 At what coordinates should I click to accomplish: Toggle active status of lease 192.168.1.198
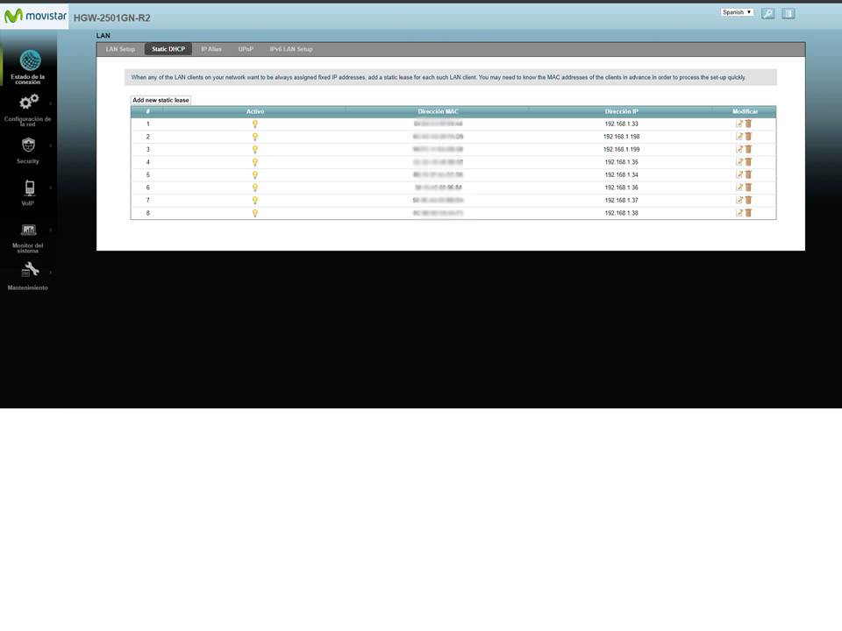click(255, 136)
